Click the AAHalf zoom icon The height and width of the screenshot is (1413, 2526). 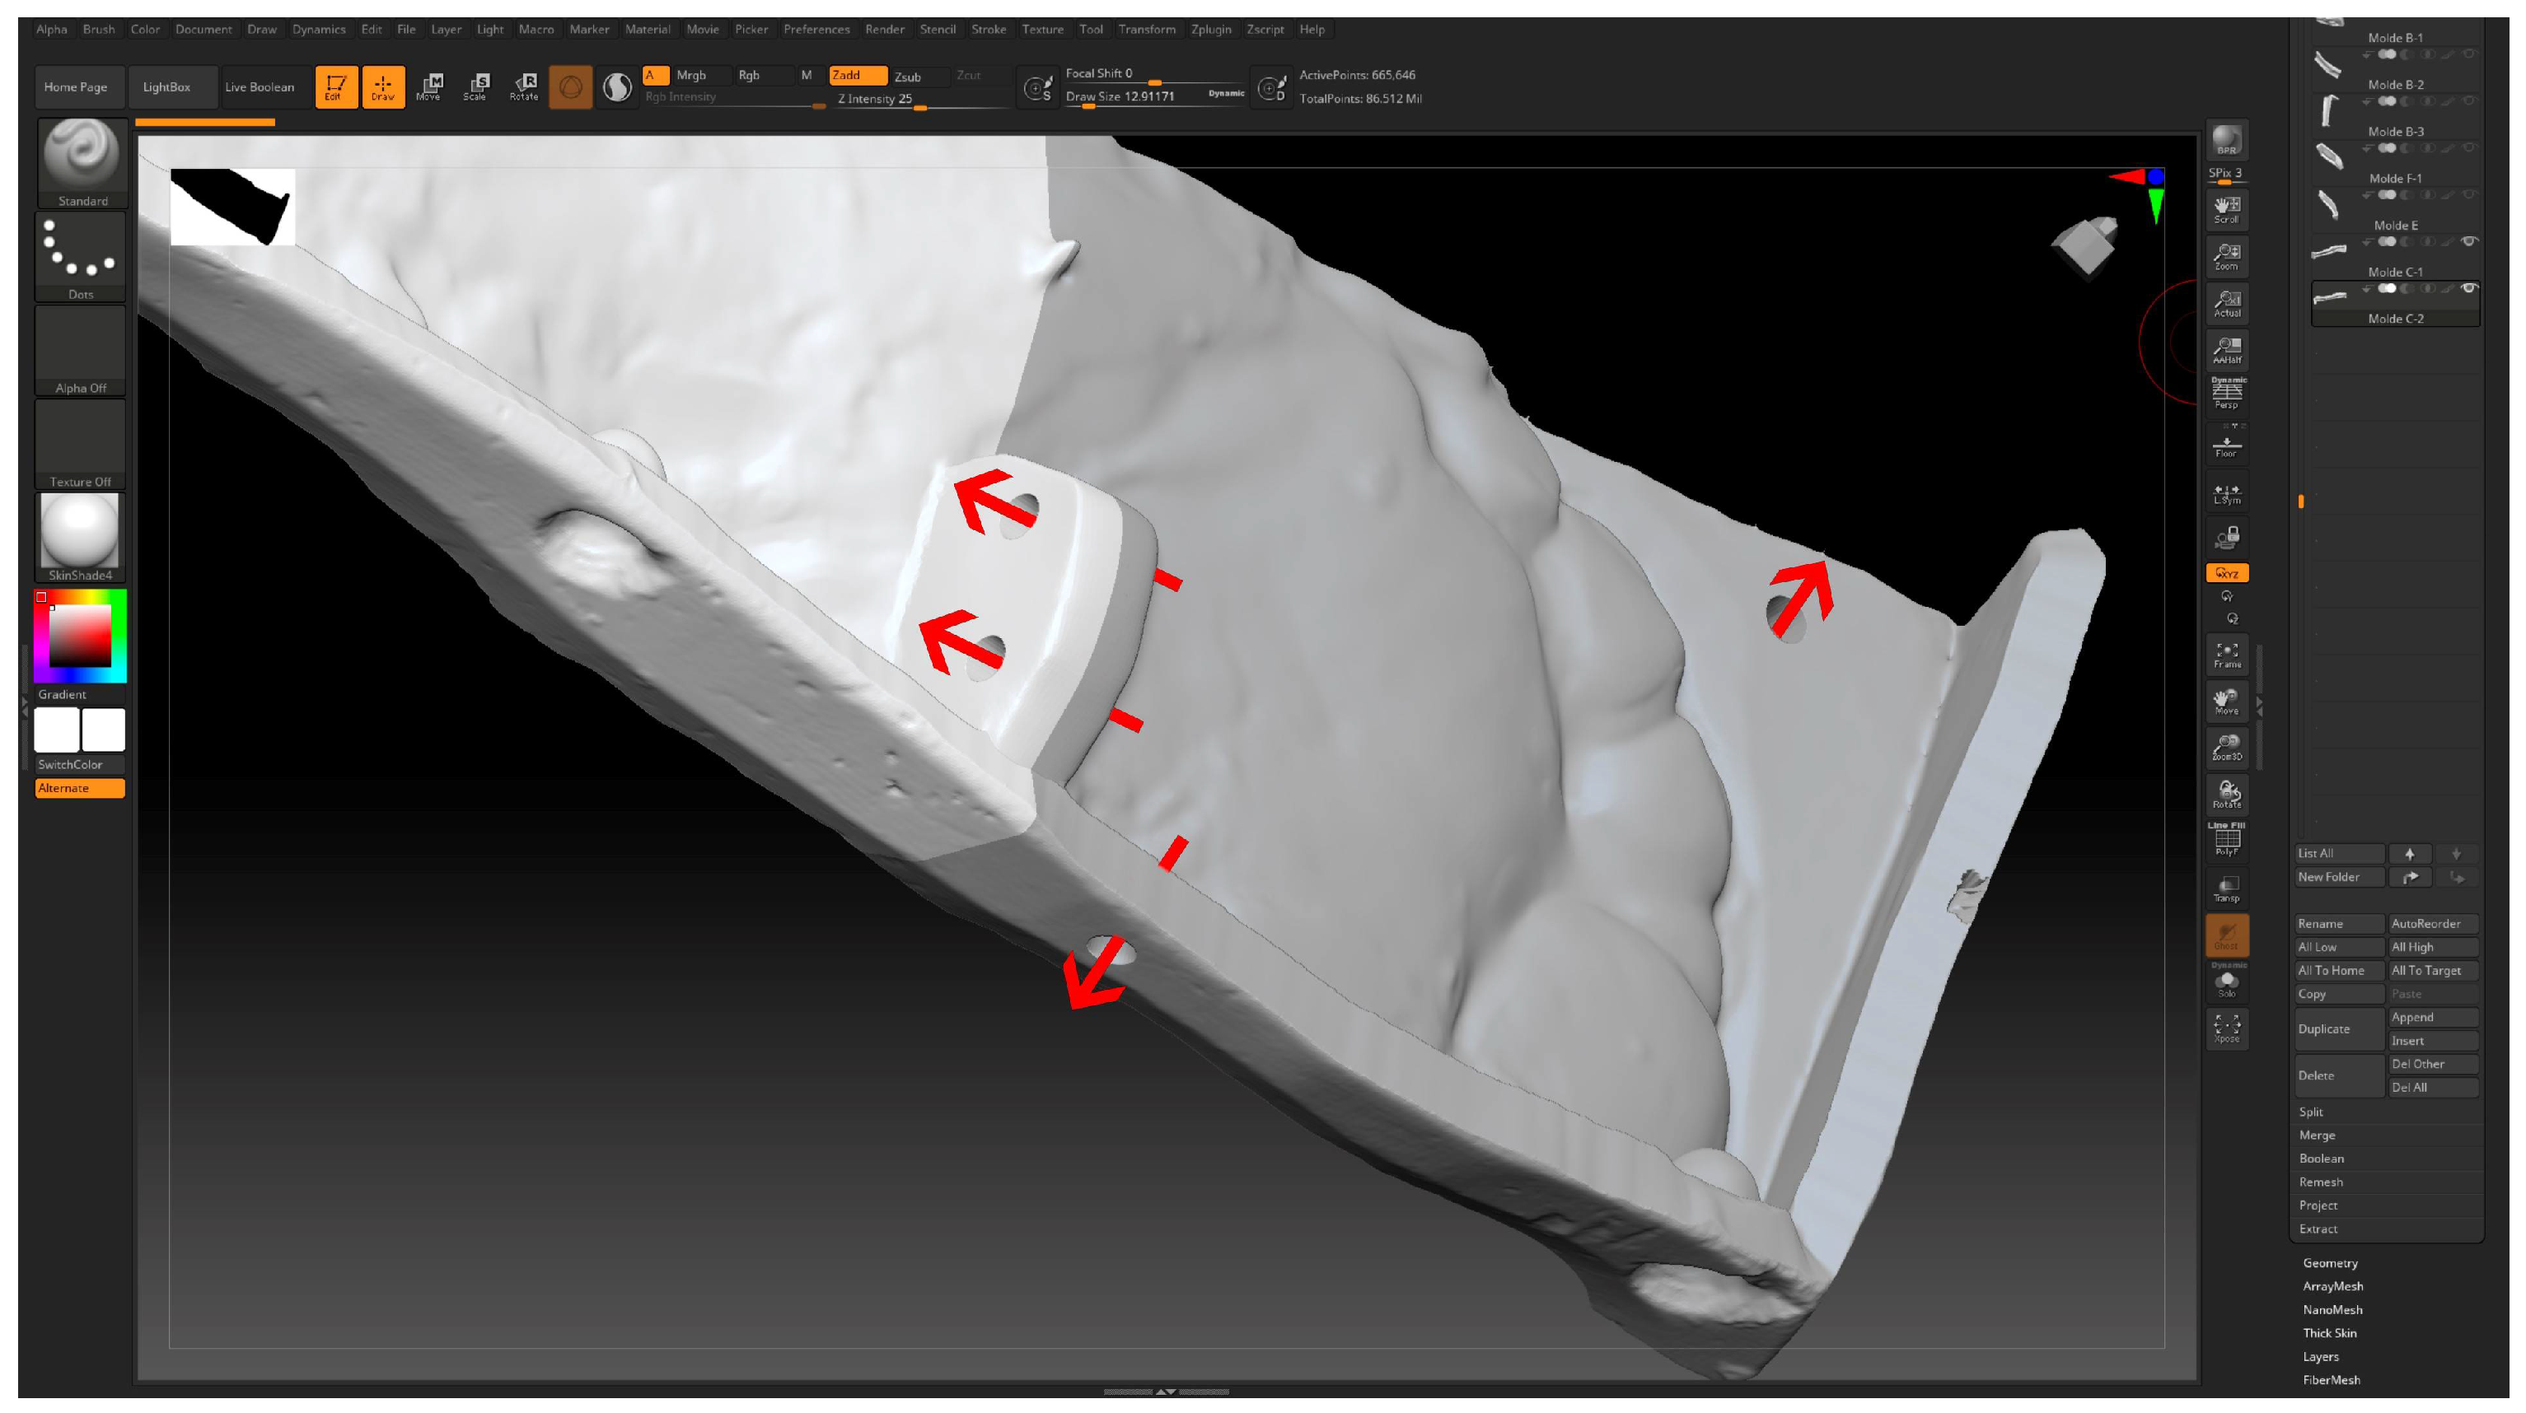point(2226,350)
